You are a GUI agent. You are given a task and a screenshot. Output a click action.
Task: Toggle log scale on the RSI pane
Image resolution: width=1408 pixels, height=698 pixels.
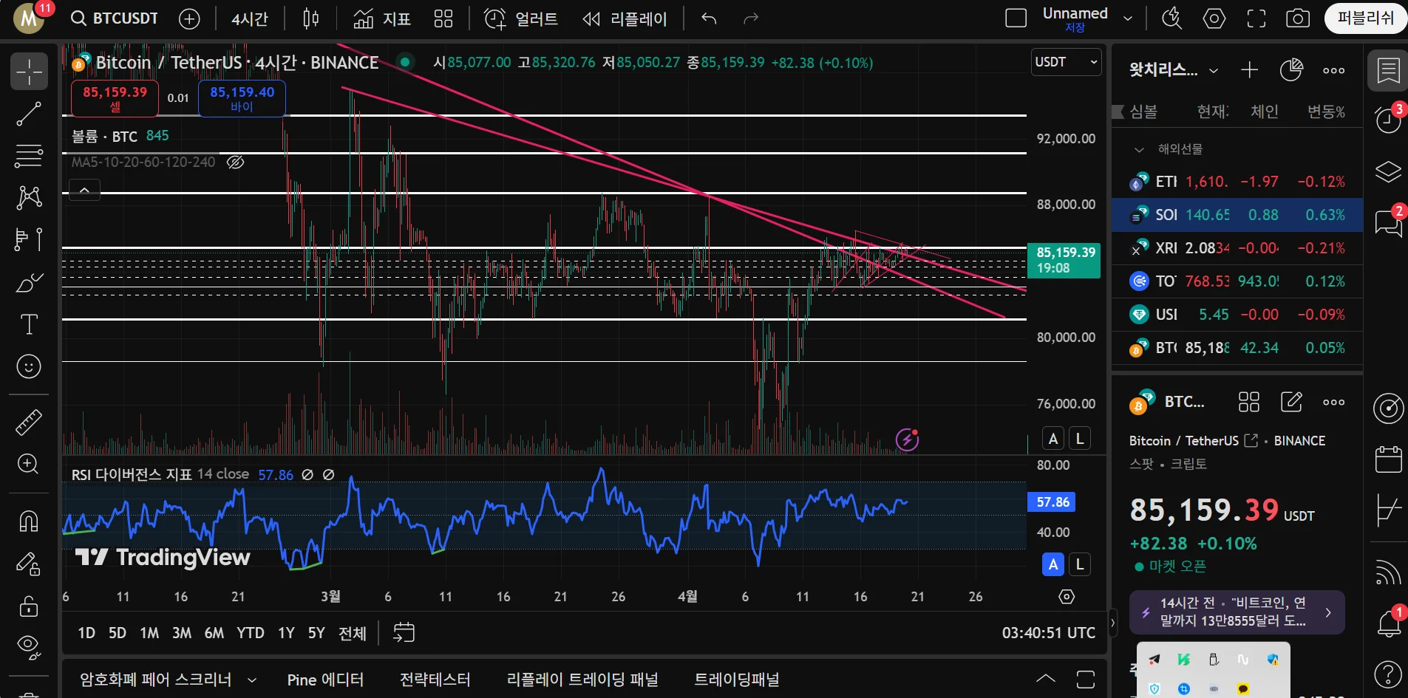1080,564
